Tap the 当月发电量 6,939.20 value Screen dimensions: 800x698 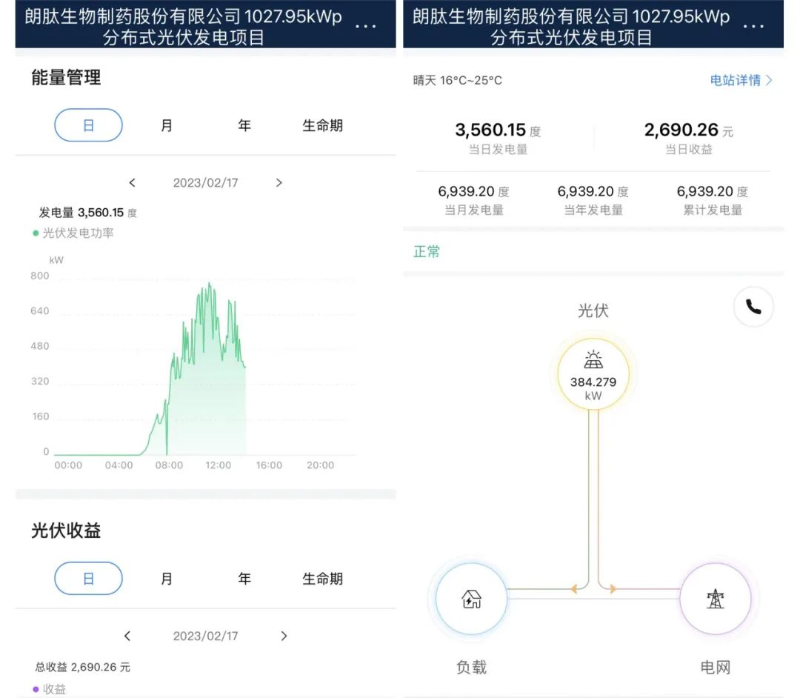click(x=473, y=191)
